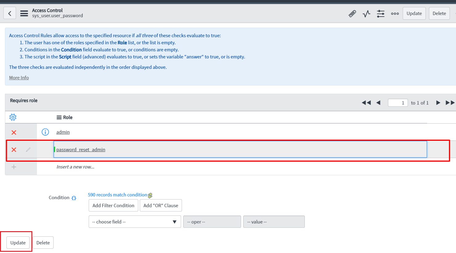Click Insert a new row

[x=75, y=167]
